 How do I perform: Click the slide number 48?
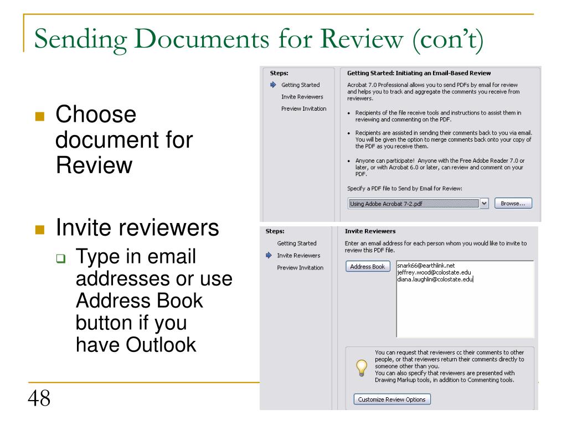39,398
